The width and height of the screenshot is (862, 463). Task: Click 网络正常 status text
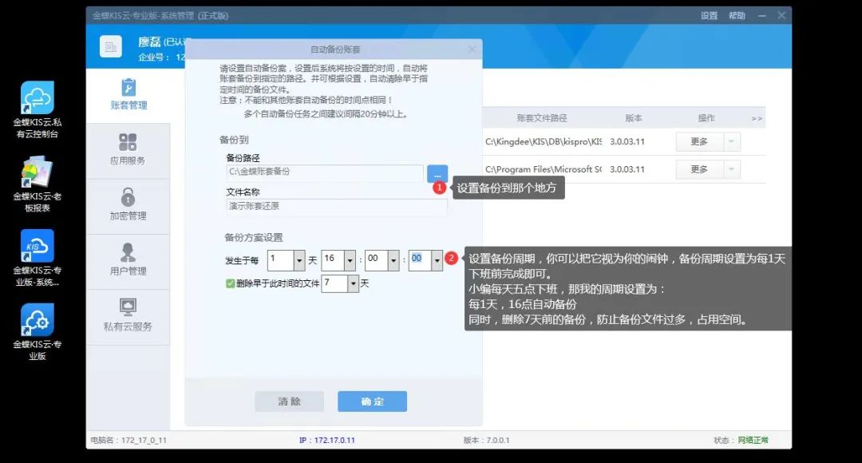pos(753,441)
